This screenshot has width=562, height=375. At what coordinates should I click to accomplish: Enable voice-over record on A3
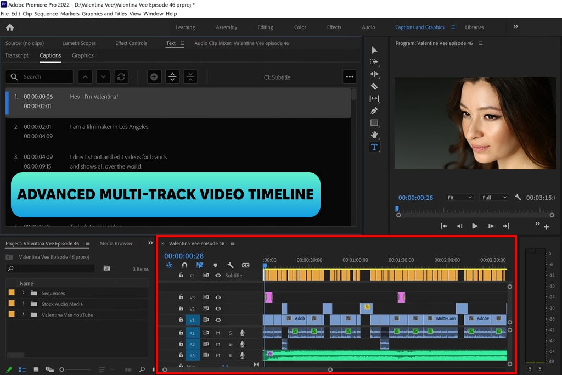(x=242, y=355)
